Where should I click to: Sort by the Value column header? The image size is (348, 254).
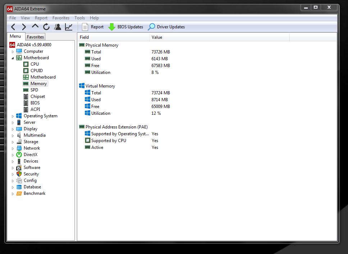[x=219, y=37]
